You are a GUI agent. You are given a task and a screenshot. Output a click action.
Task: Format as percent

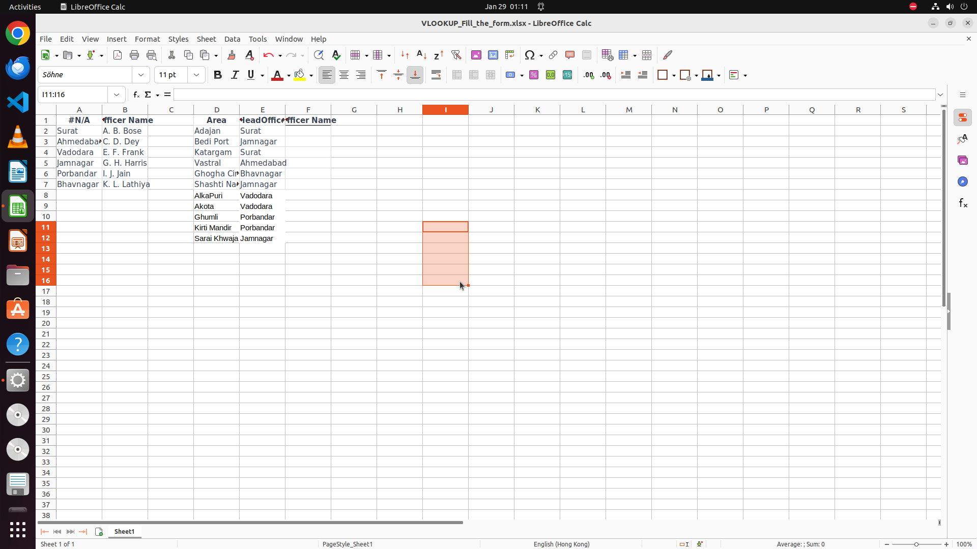click(x=534, y=75)
